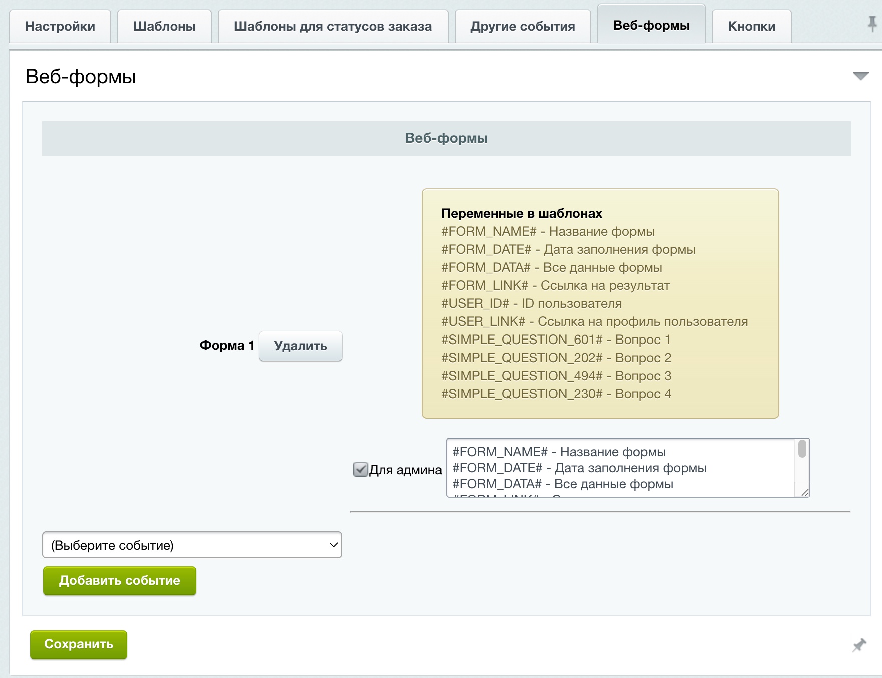882x678 pixels.
Task: Delete Форма 1 with Удалить button
Action: pyautogui.click(x=300, y=346)
